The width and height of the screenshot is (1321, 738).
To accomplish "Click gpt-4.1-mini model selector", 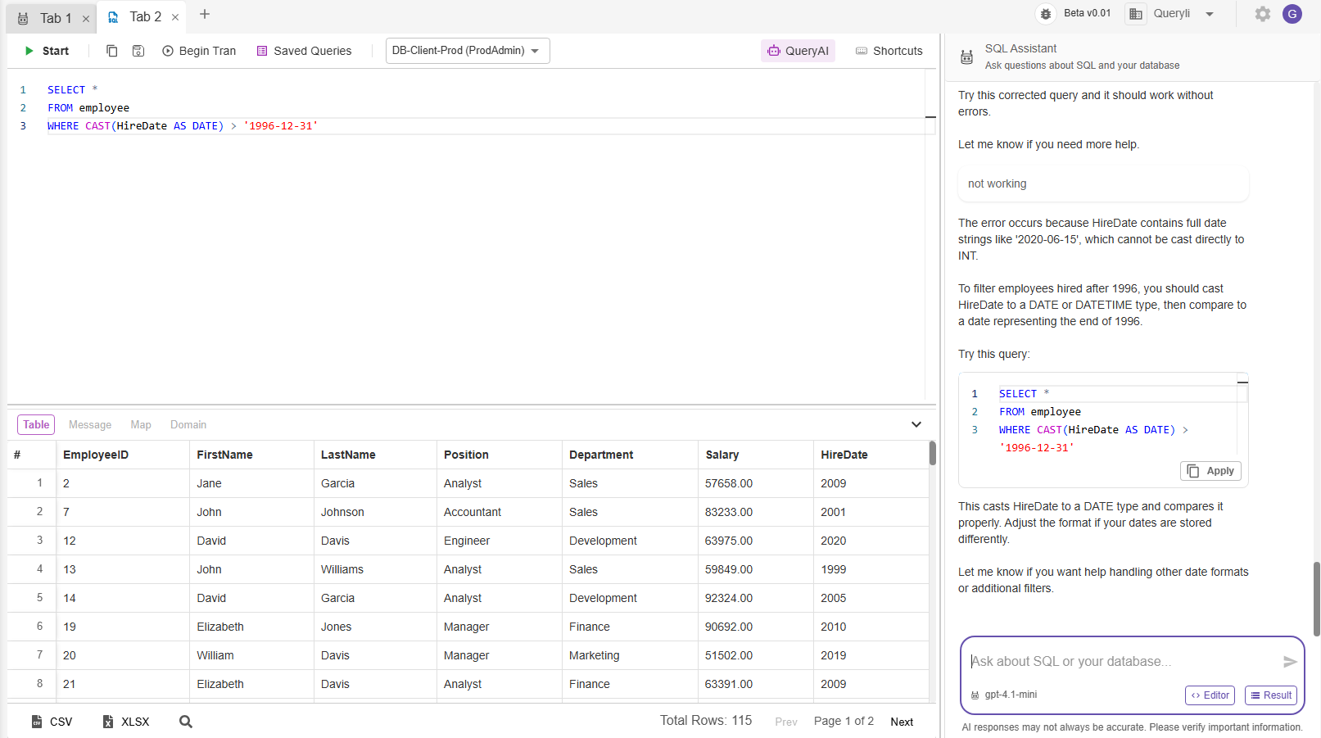I will point(1004,695).
